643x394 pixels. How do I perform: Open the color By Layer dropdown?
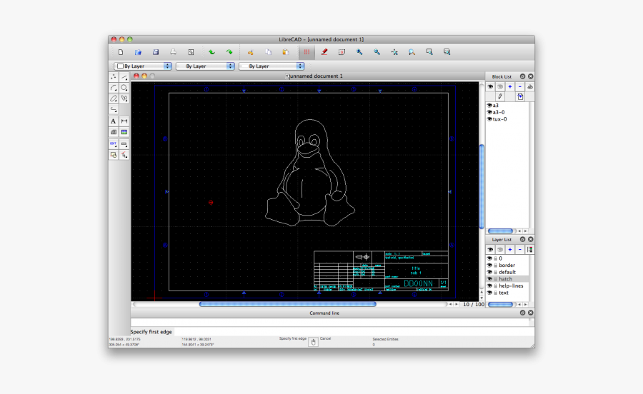point(143,66)
